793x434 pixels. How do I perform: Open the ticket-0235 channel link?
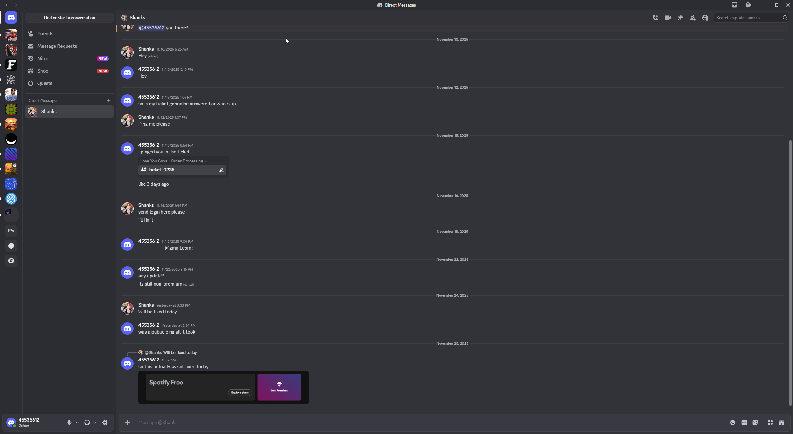[x=162, y=170]
